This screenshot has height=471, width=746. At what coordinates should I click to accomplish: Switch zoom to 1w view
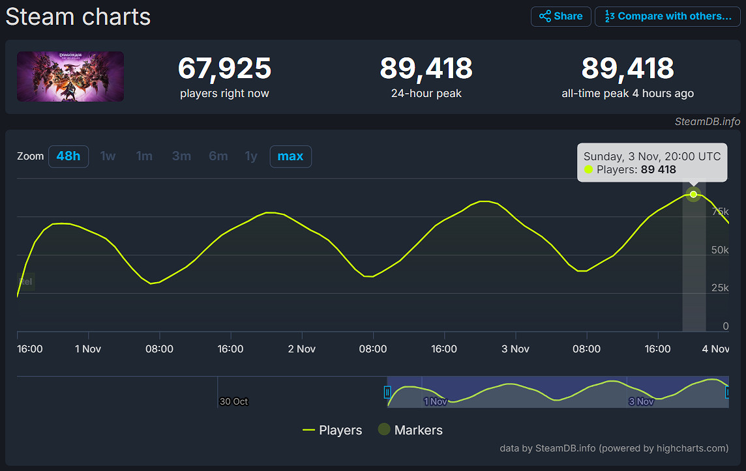(108, 156)
